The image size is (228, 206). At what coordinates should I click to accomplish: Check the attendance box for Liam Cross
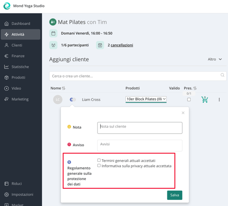coord(189,100)
